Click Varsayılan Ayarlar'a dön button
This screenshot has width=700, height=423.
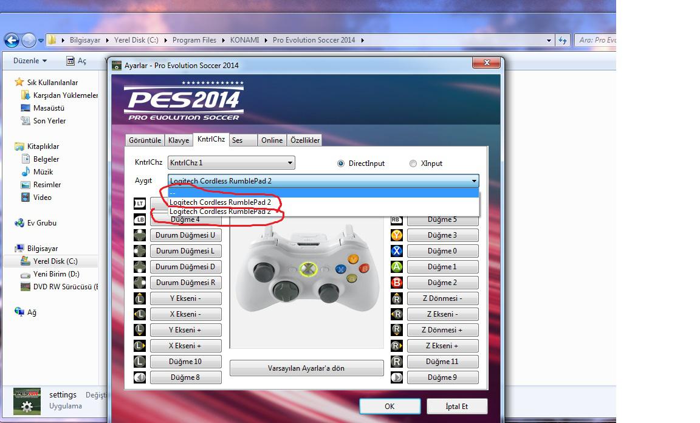306,368
